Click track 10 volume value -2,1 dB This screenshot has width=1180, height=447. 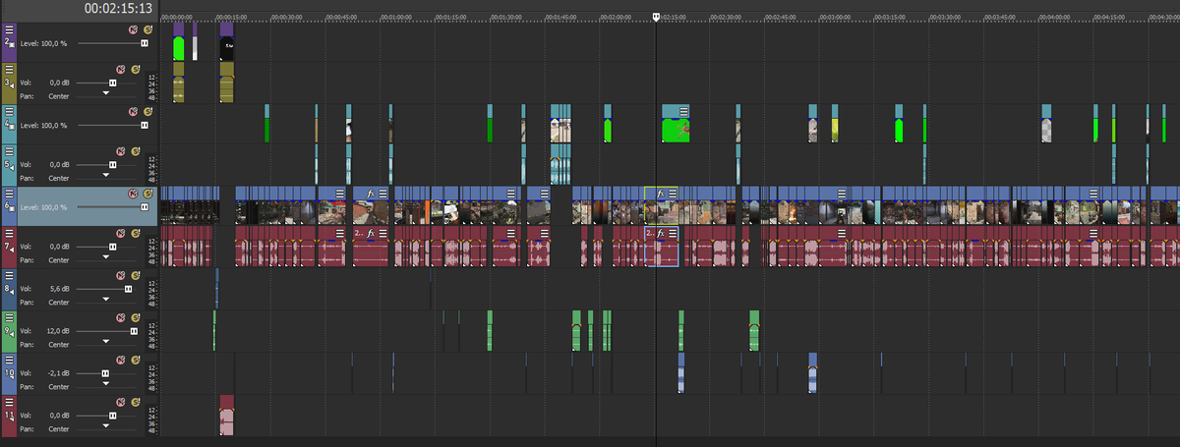point(59,374)
